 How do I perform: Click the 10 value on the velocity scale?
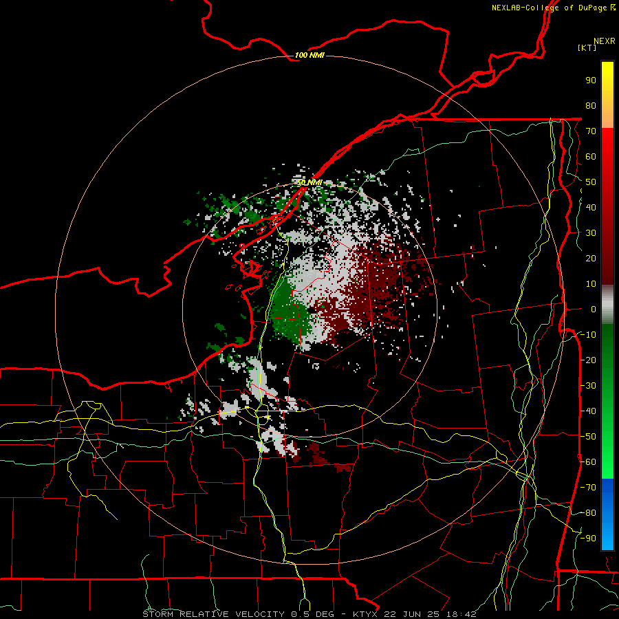pos(591,284)
